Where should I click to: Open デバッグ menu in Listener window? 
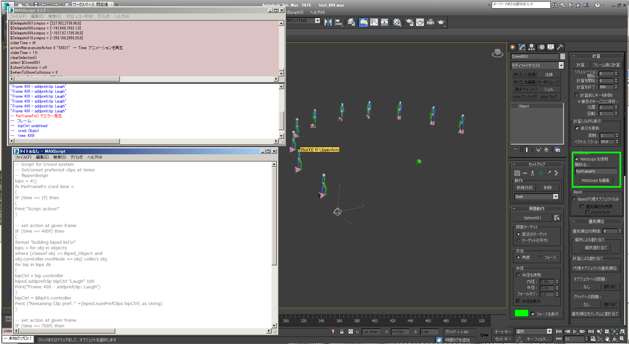tap(104, 16)
